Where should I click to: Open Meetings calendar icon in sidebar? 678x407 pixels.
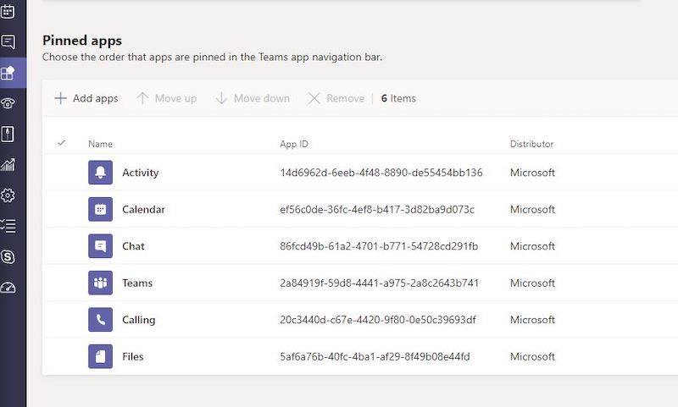tap(8, 11)
